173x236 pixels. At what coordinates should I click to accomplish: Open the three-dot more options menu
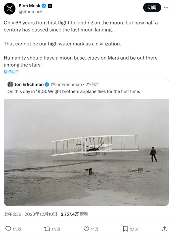point(166,8)
